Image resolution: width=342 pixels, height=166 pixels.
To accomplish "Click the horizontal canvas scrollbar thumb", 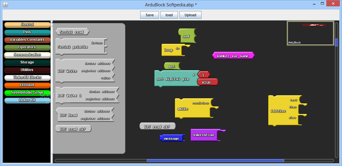I will 215,161.
